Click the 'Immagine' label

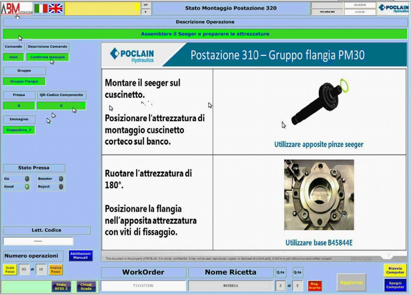tap(19, 119)
